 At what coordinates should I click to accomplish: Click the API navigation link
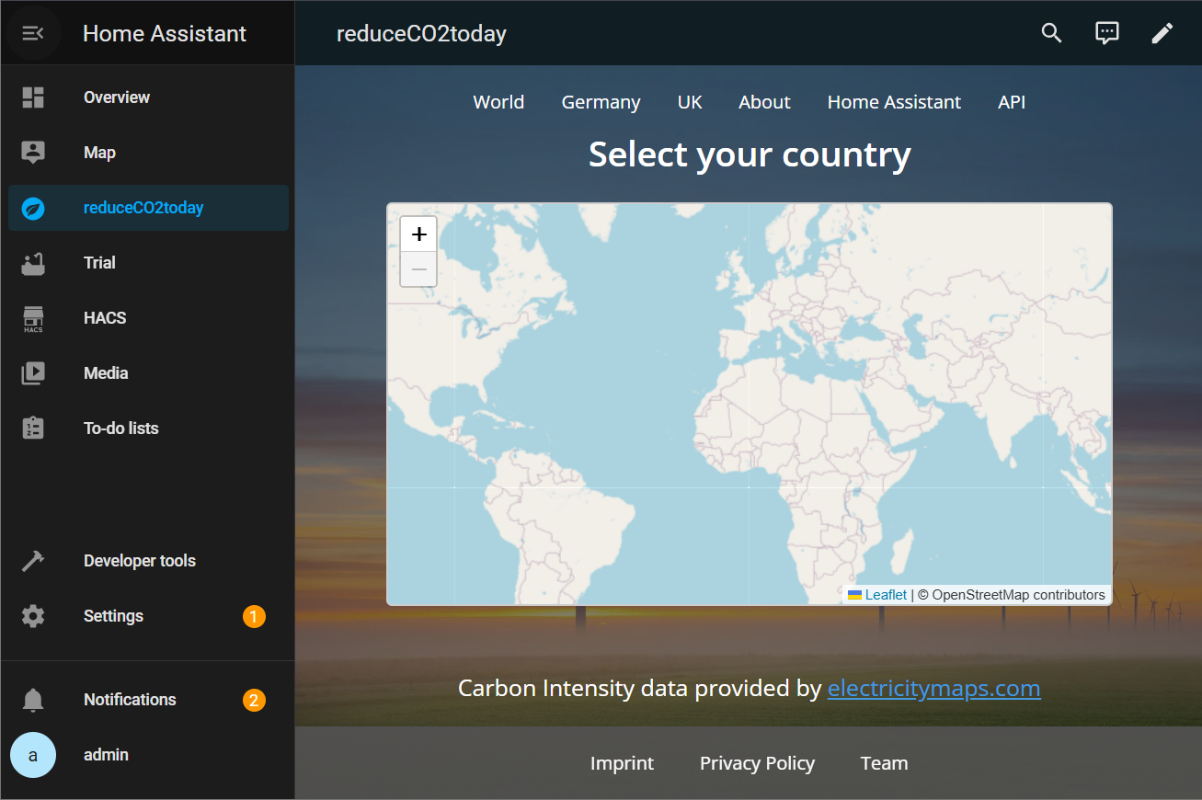point(1012,102)
